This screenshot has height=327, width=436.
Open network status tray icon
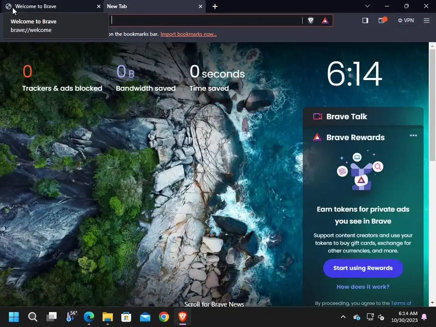pyautogui.click(x=370, y=317)
